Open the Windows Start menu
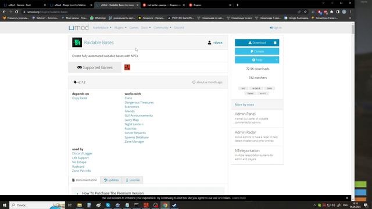The width and height of the screenshot is (372, 209). (x=5, y=205)
